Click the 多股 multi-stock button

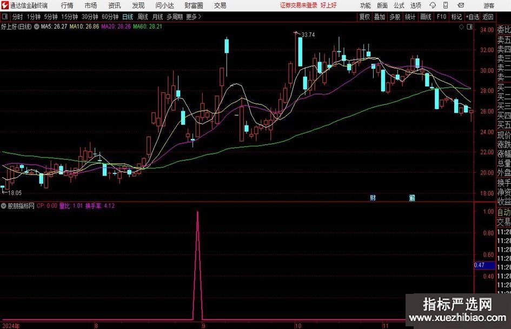(x=395, y=17)
